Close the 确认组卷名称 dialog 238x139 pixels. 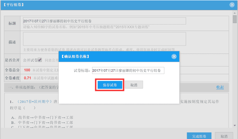[174, 57]
